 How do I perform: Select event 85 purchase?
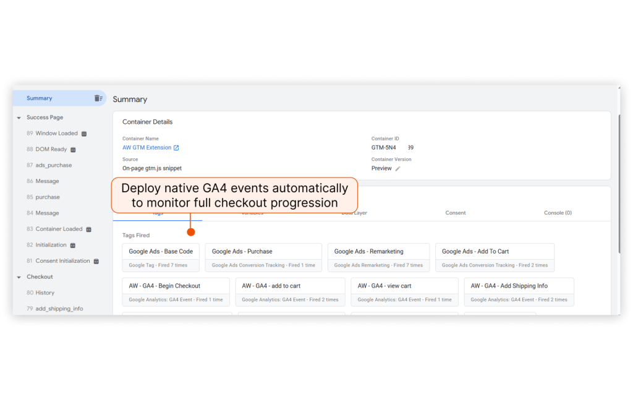click(43, 197)
